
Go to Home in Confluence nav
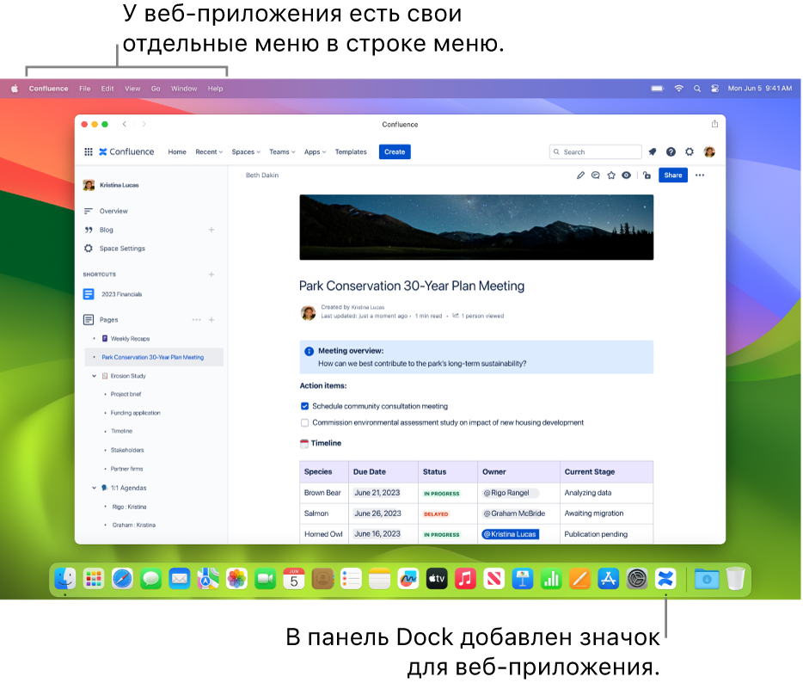(x=177, y=151)
